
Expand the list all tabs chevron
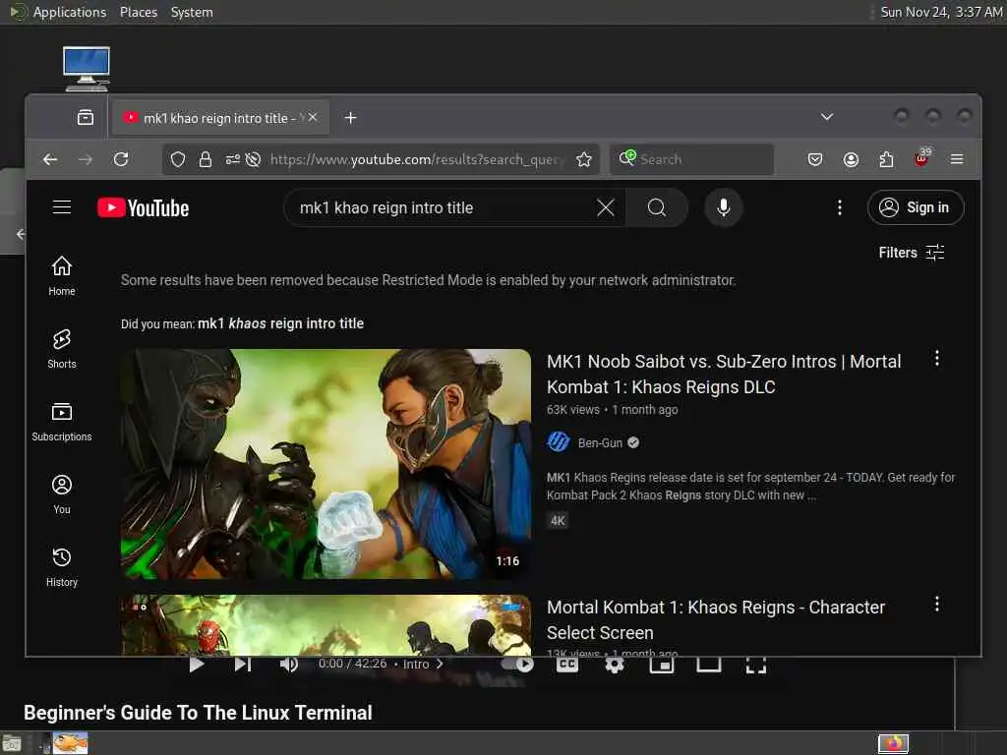click(826, 117)
